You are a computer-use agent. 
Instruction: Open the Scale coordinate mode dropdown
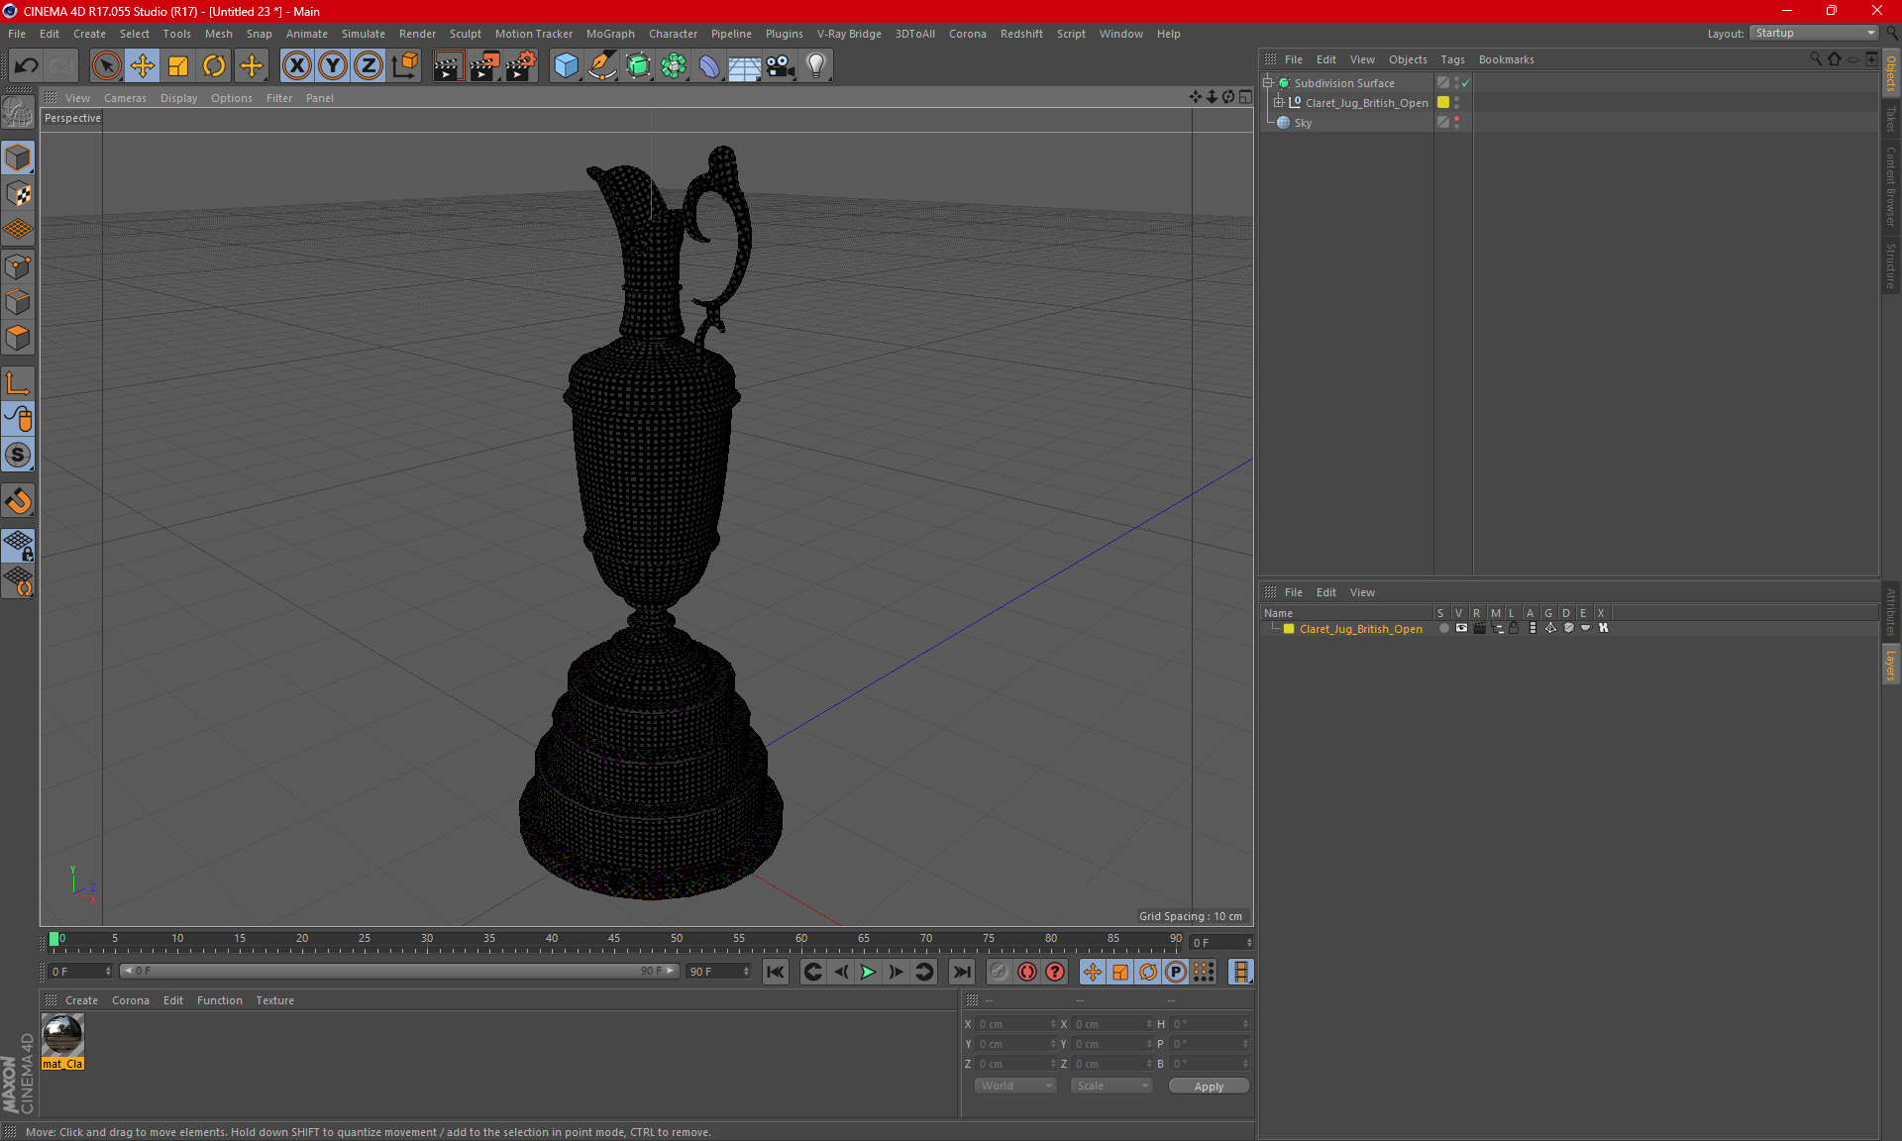(1111, 1086)
